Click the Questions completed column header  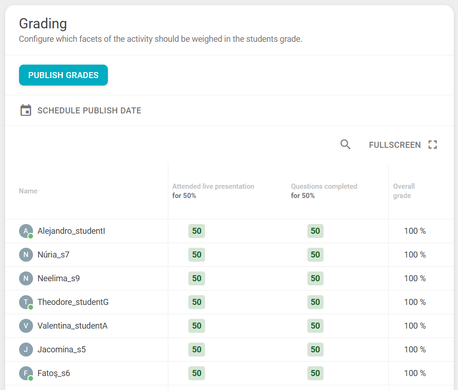(x=324, y=191)
